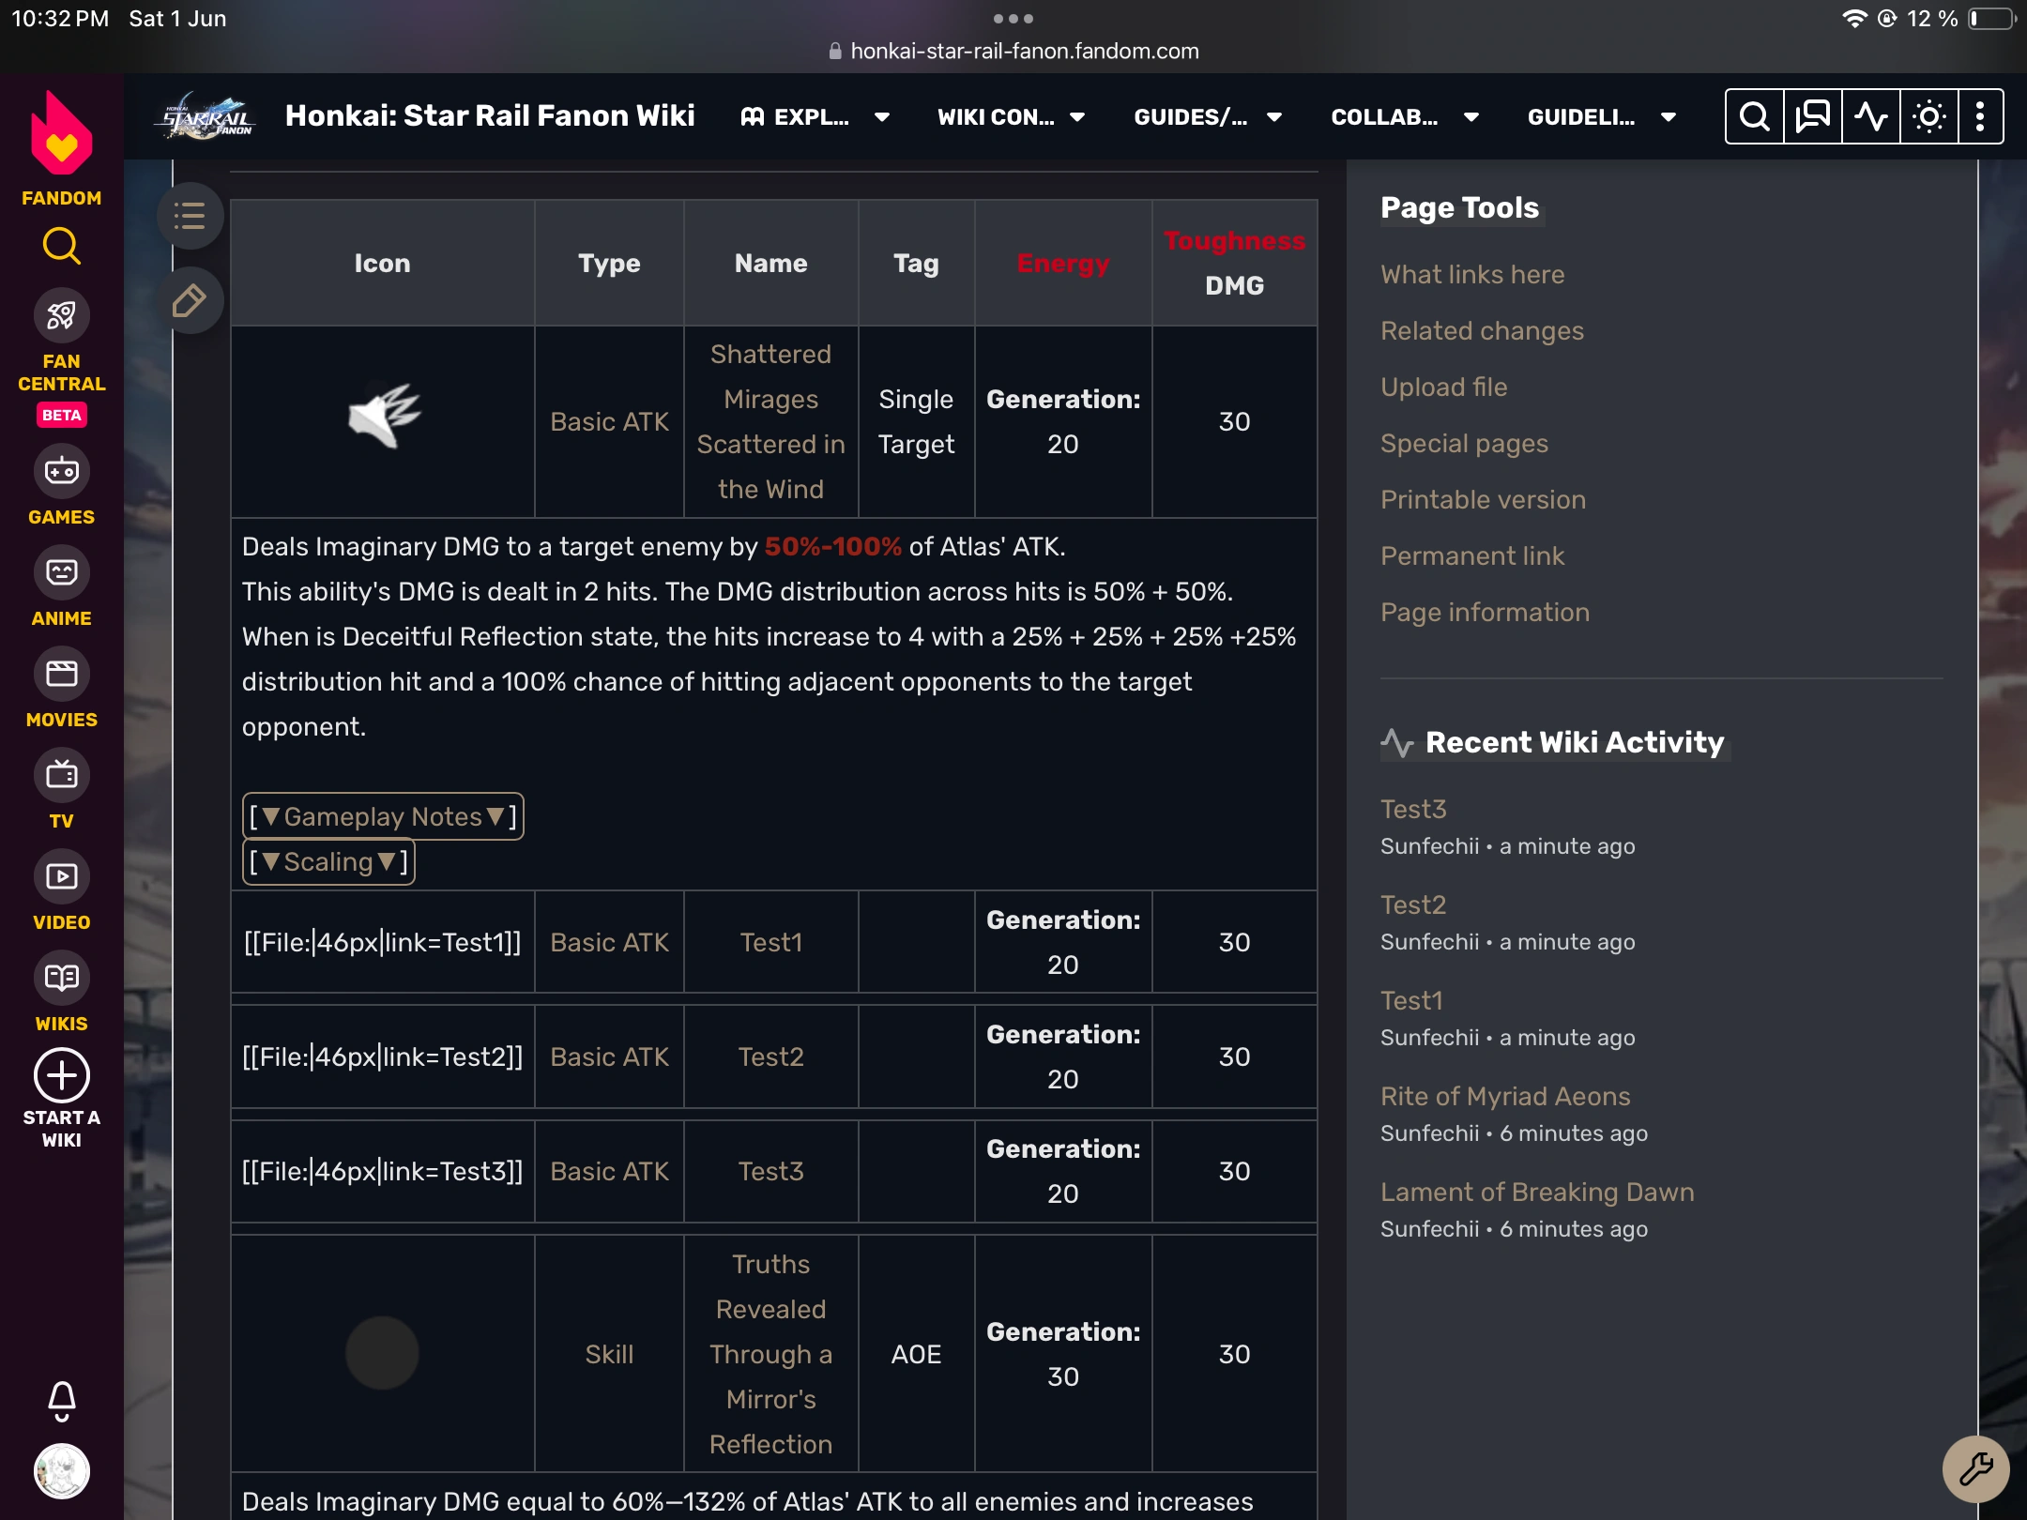The height and width of the screenshot is (1520, 2027).
Task: Expand the EXPLORE dropdown
Action: click(x=815, y=116)
